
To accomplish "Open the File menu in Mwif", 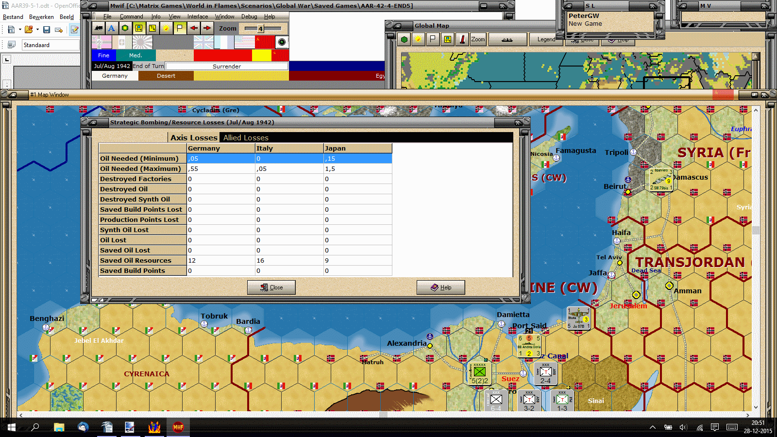I will click(107, 17).
